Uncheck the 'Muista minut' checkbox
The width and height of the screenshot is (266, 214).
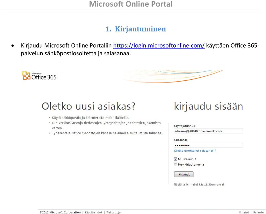coord(176,159)
